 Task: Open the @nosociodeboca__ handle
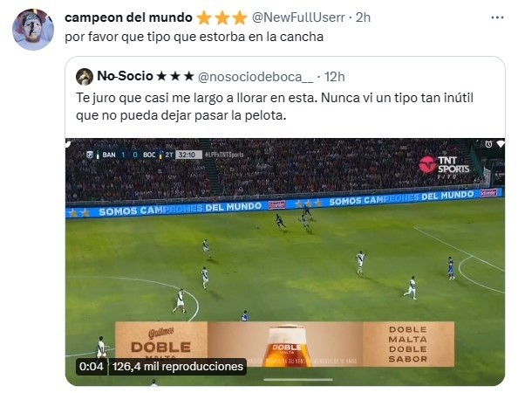click(256, 77)
